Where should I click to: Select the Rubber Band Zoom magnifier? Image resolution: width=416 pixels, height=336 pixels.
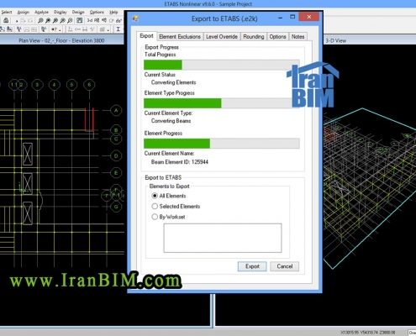[40, 20]
